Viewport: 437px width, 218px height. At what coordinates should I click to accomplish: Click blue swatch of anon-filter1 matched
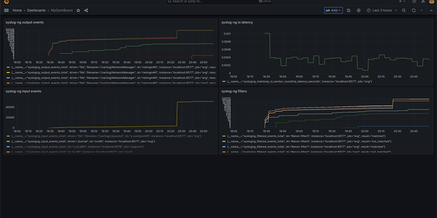pos(224,147)
